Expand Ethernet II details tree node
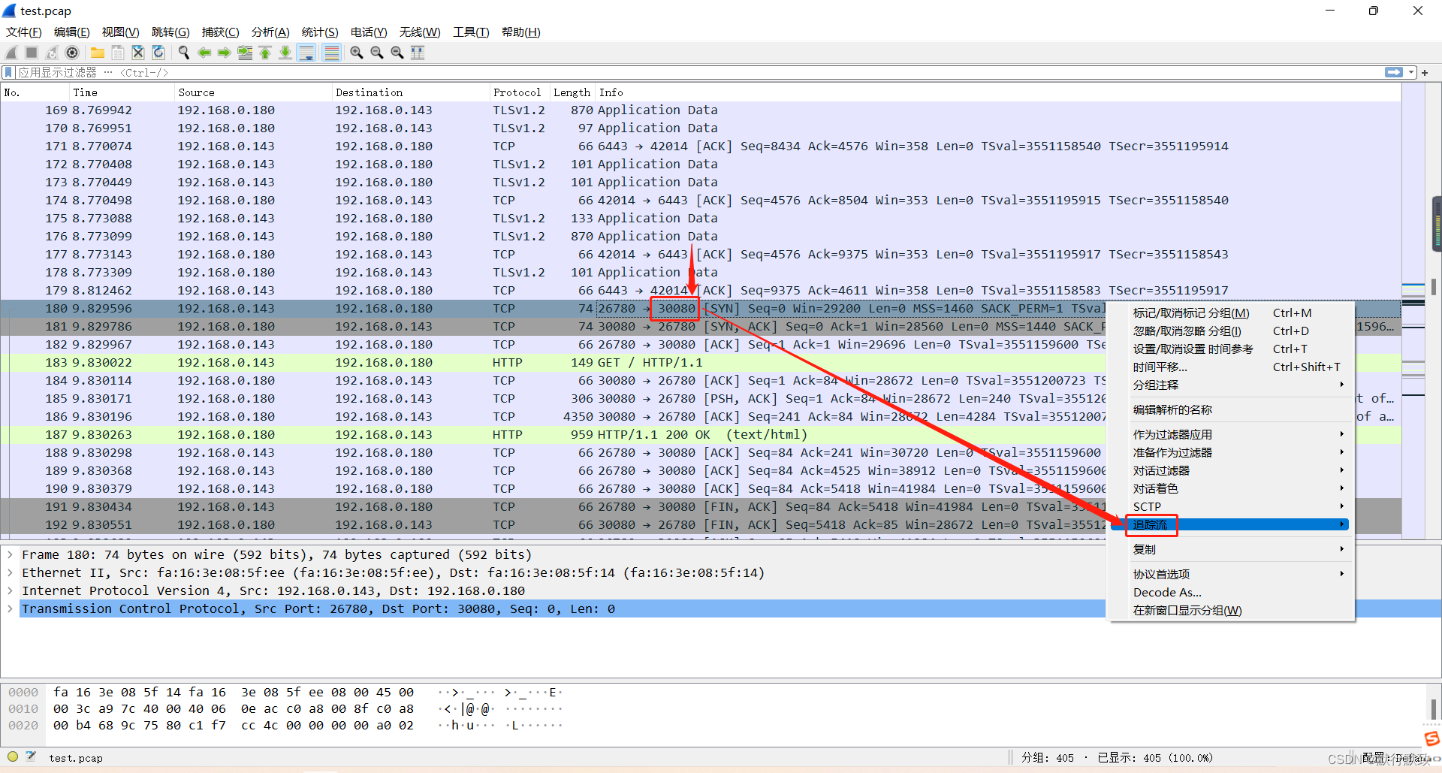Screen dimensions: 1442x773 pyautogui.click(x=10, y=572)
